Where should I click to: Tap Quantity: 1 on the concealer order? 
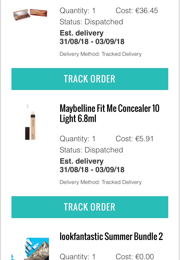78,139
